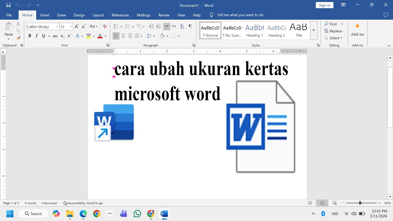Select the Cut scissors icon
The height and width of the screenshot is (221, 393).
click(18, 24)
